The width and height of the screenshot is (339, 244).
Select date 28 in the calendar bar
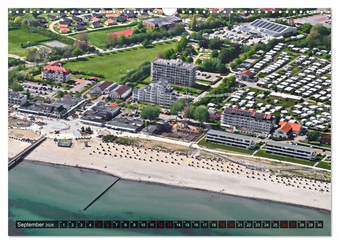[302, 225]
